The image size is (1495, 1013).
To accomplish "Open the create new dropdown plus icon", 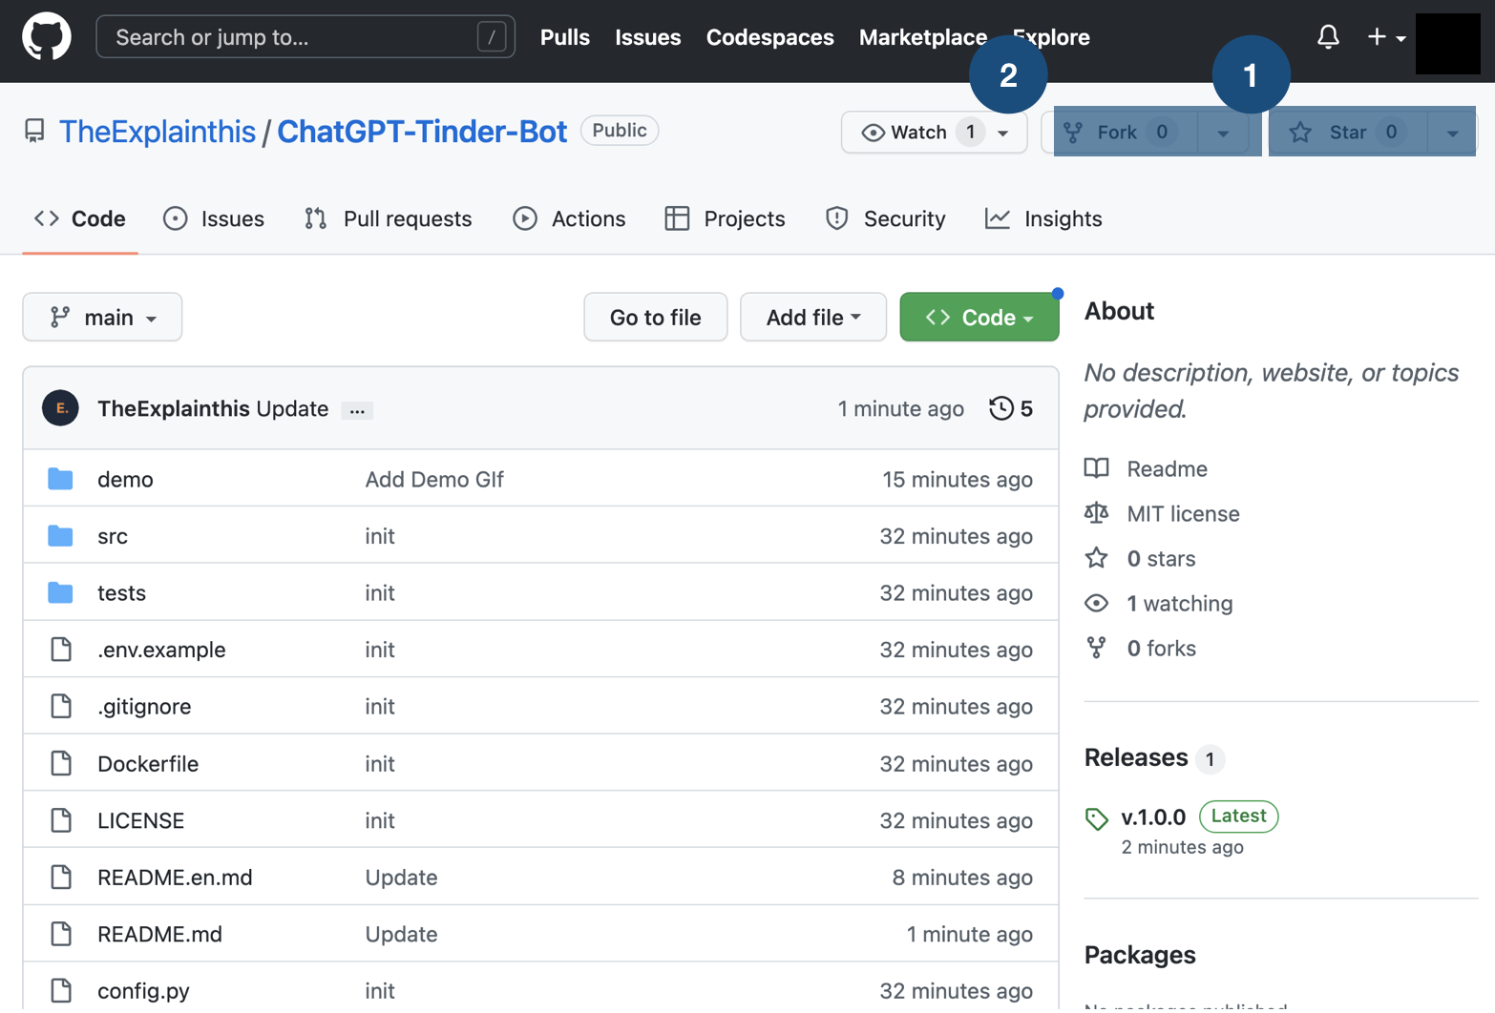I will click(1376, 36).
